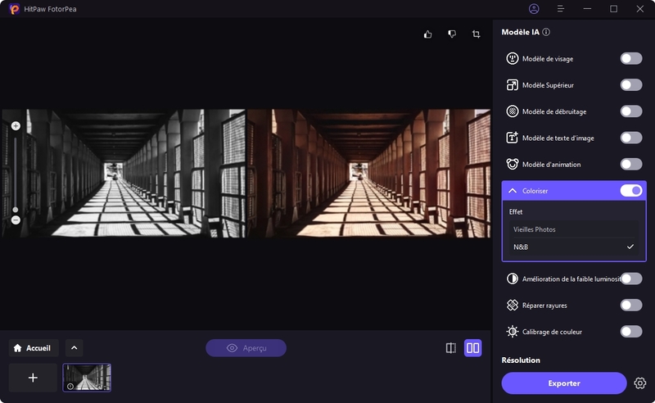This screenshot has width=655, height=403.
Task: Go to Accueil home button
Action: pos(34,348)
